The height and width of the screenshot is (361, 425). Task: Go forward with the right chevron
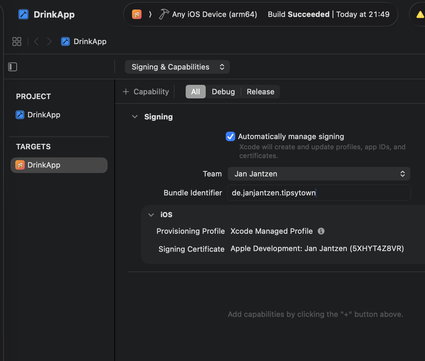(49, 41)
